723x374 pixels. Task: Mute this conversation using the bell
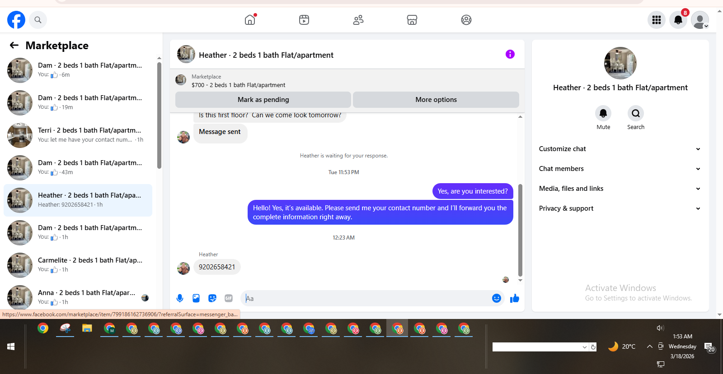[x=603, y=113]
